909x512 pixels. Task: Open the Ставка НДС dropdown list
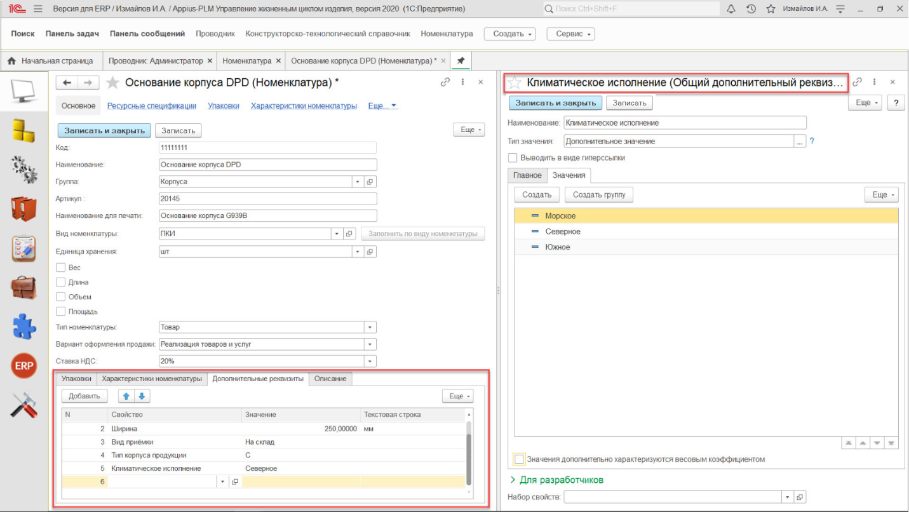pyautogui.click(x=370, y=361)
